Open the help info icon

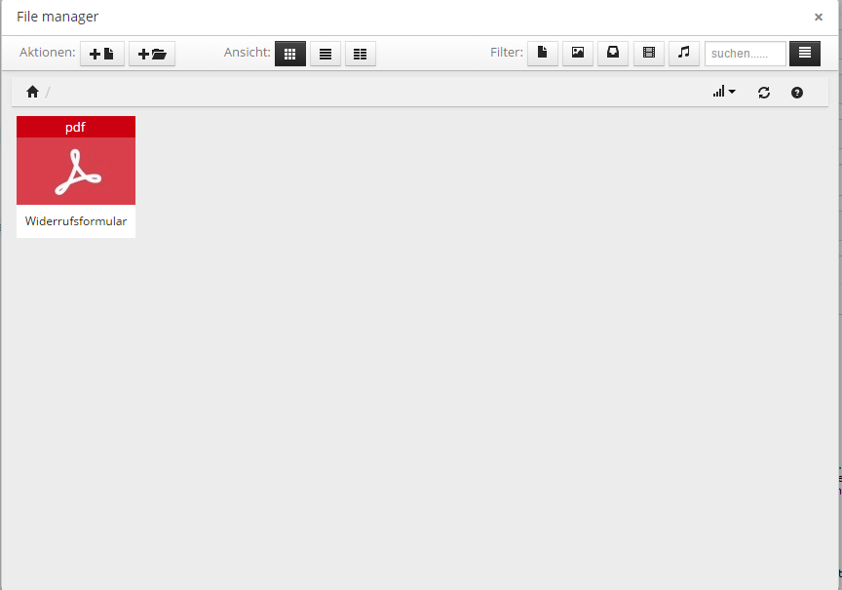tap(797, 93)
